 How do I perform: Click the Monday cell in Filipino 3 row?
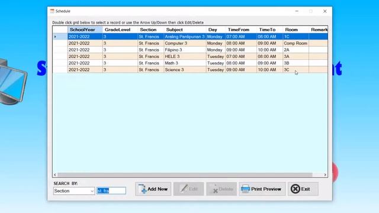tap(216, 50)
